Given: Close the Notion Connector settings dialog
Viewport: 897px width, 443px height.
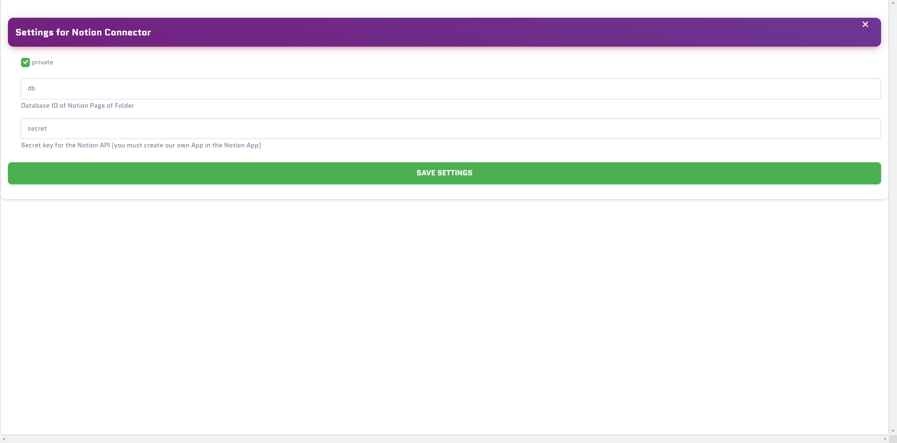Looking at the screenshot, I should pyautogui.click(x=865, y=24).
